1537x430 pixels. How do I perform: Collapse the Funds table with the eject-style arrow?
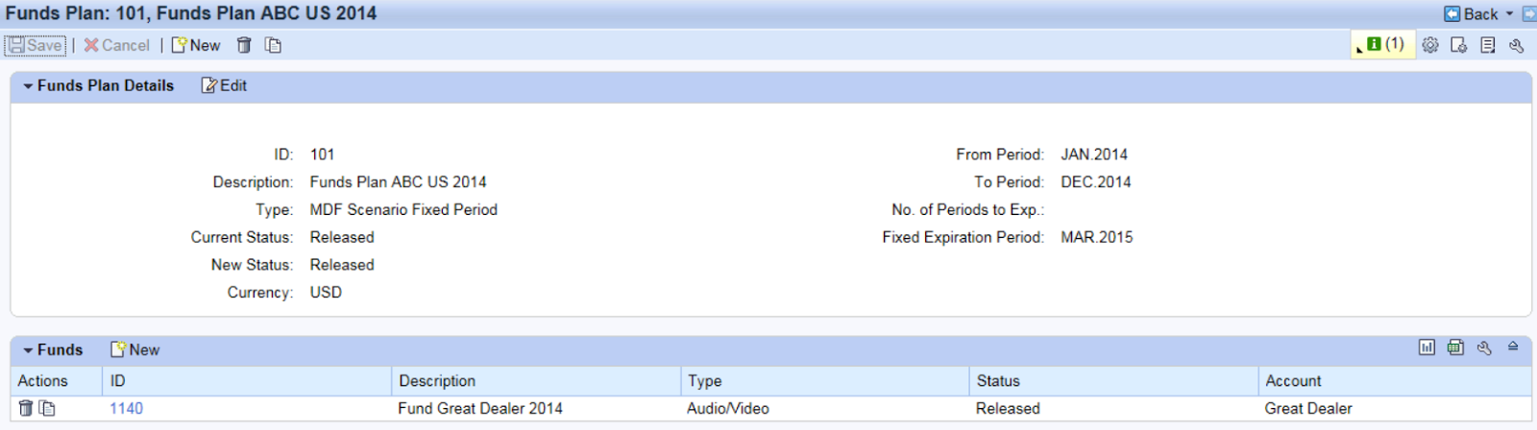point(1513,346)
